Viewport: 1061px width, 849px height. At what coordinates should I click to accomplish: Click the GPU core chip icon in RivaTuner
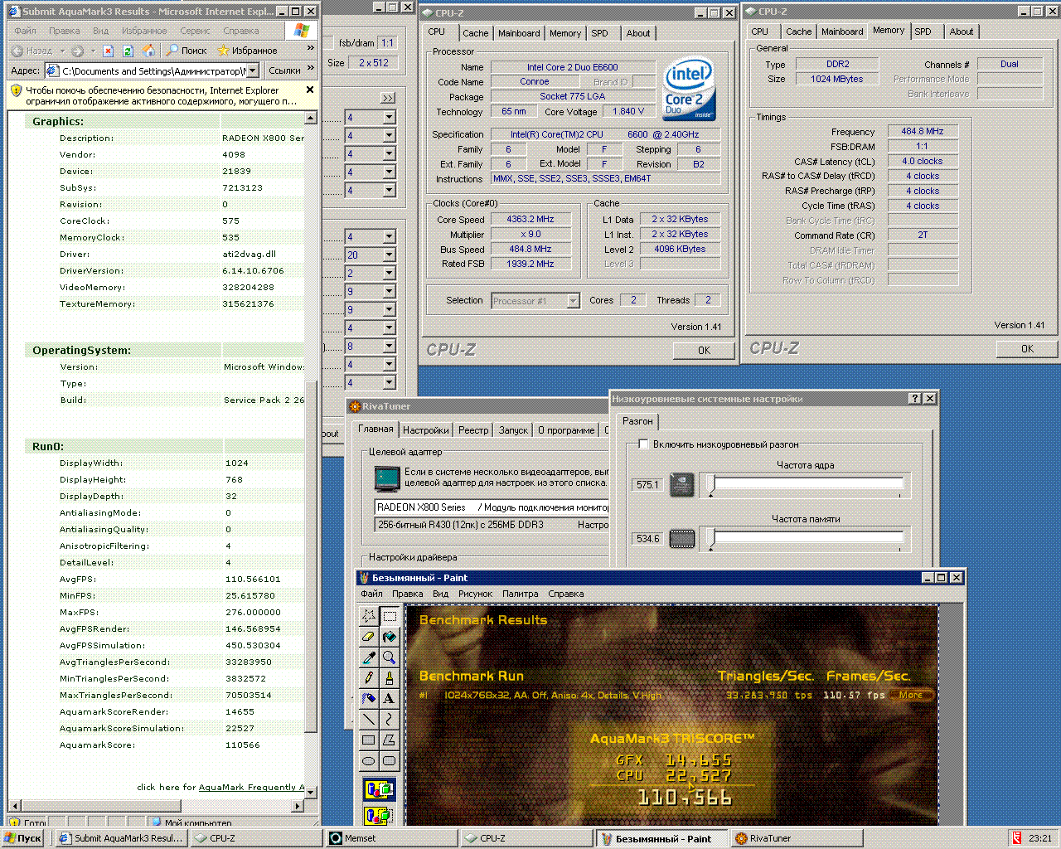[682, 484]
